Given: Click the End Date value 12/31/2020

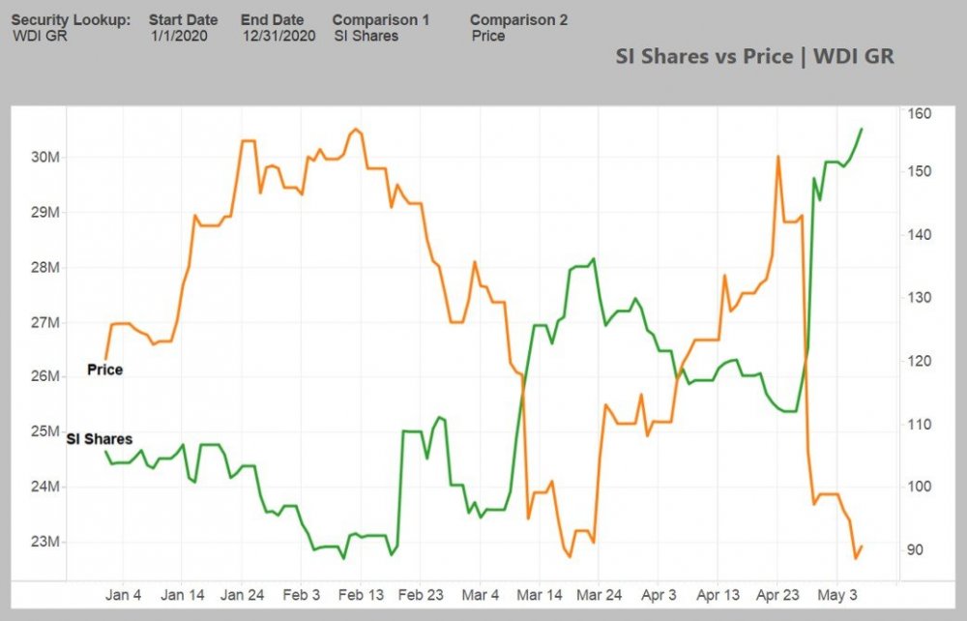Looking at the screenshot, I should [278, 36].
